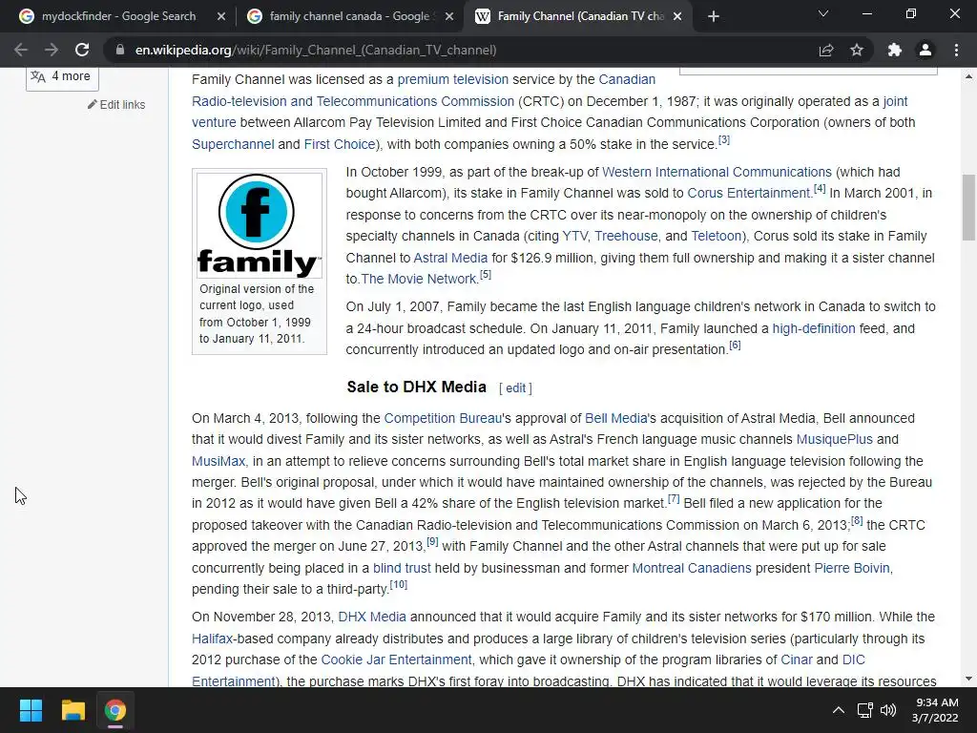
Task: Open the Family logo thumbnail image
Action: coord(260,225)
